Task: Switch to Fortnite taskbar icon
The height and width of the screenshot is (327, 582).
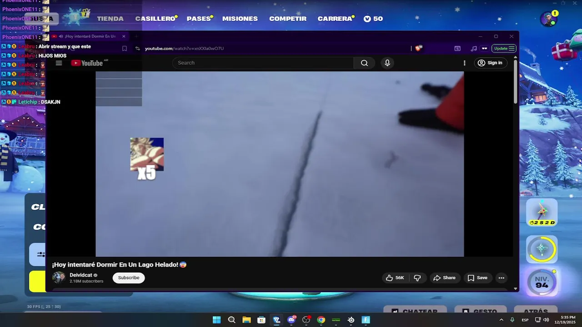Action: point(366,320)
